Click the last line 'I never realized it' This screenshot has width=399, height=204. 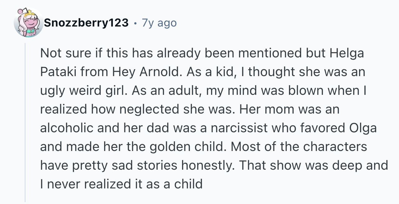click(121, 184)
